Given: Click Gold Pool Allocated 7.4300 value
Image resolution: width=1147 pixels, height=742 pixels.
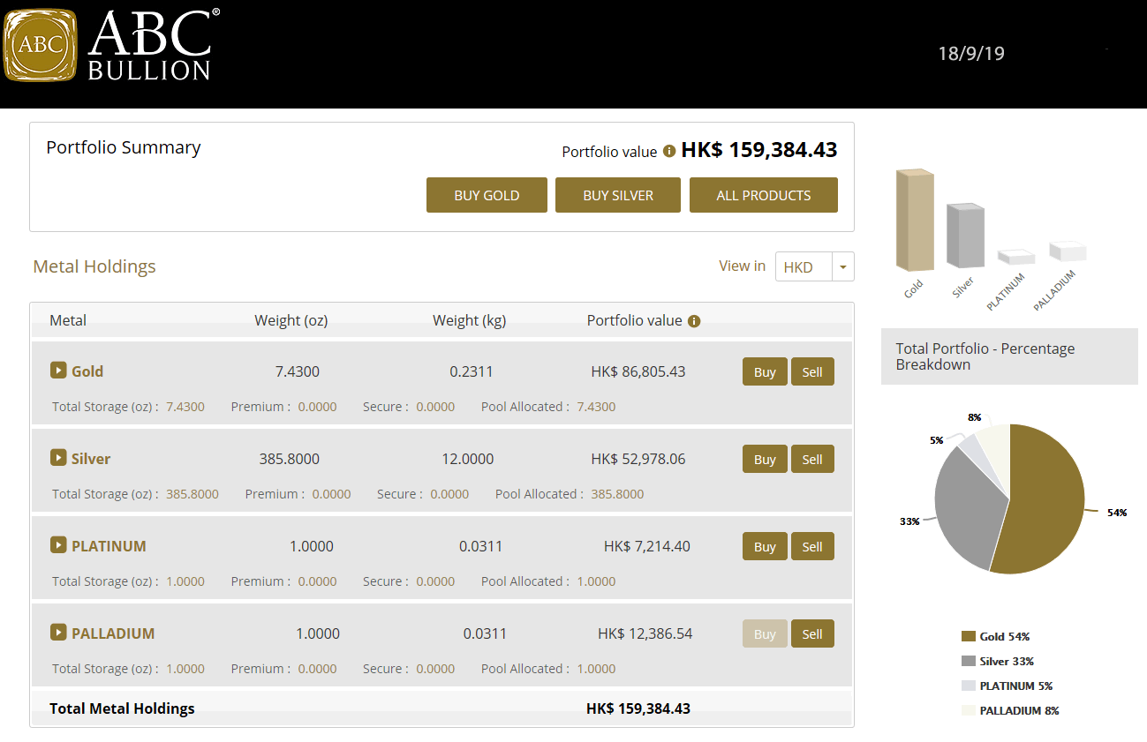Looking at the screenshot, I should [597, 407].
